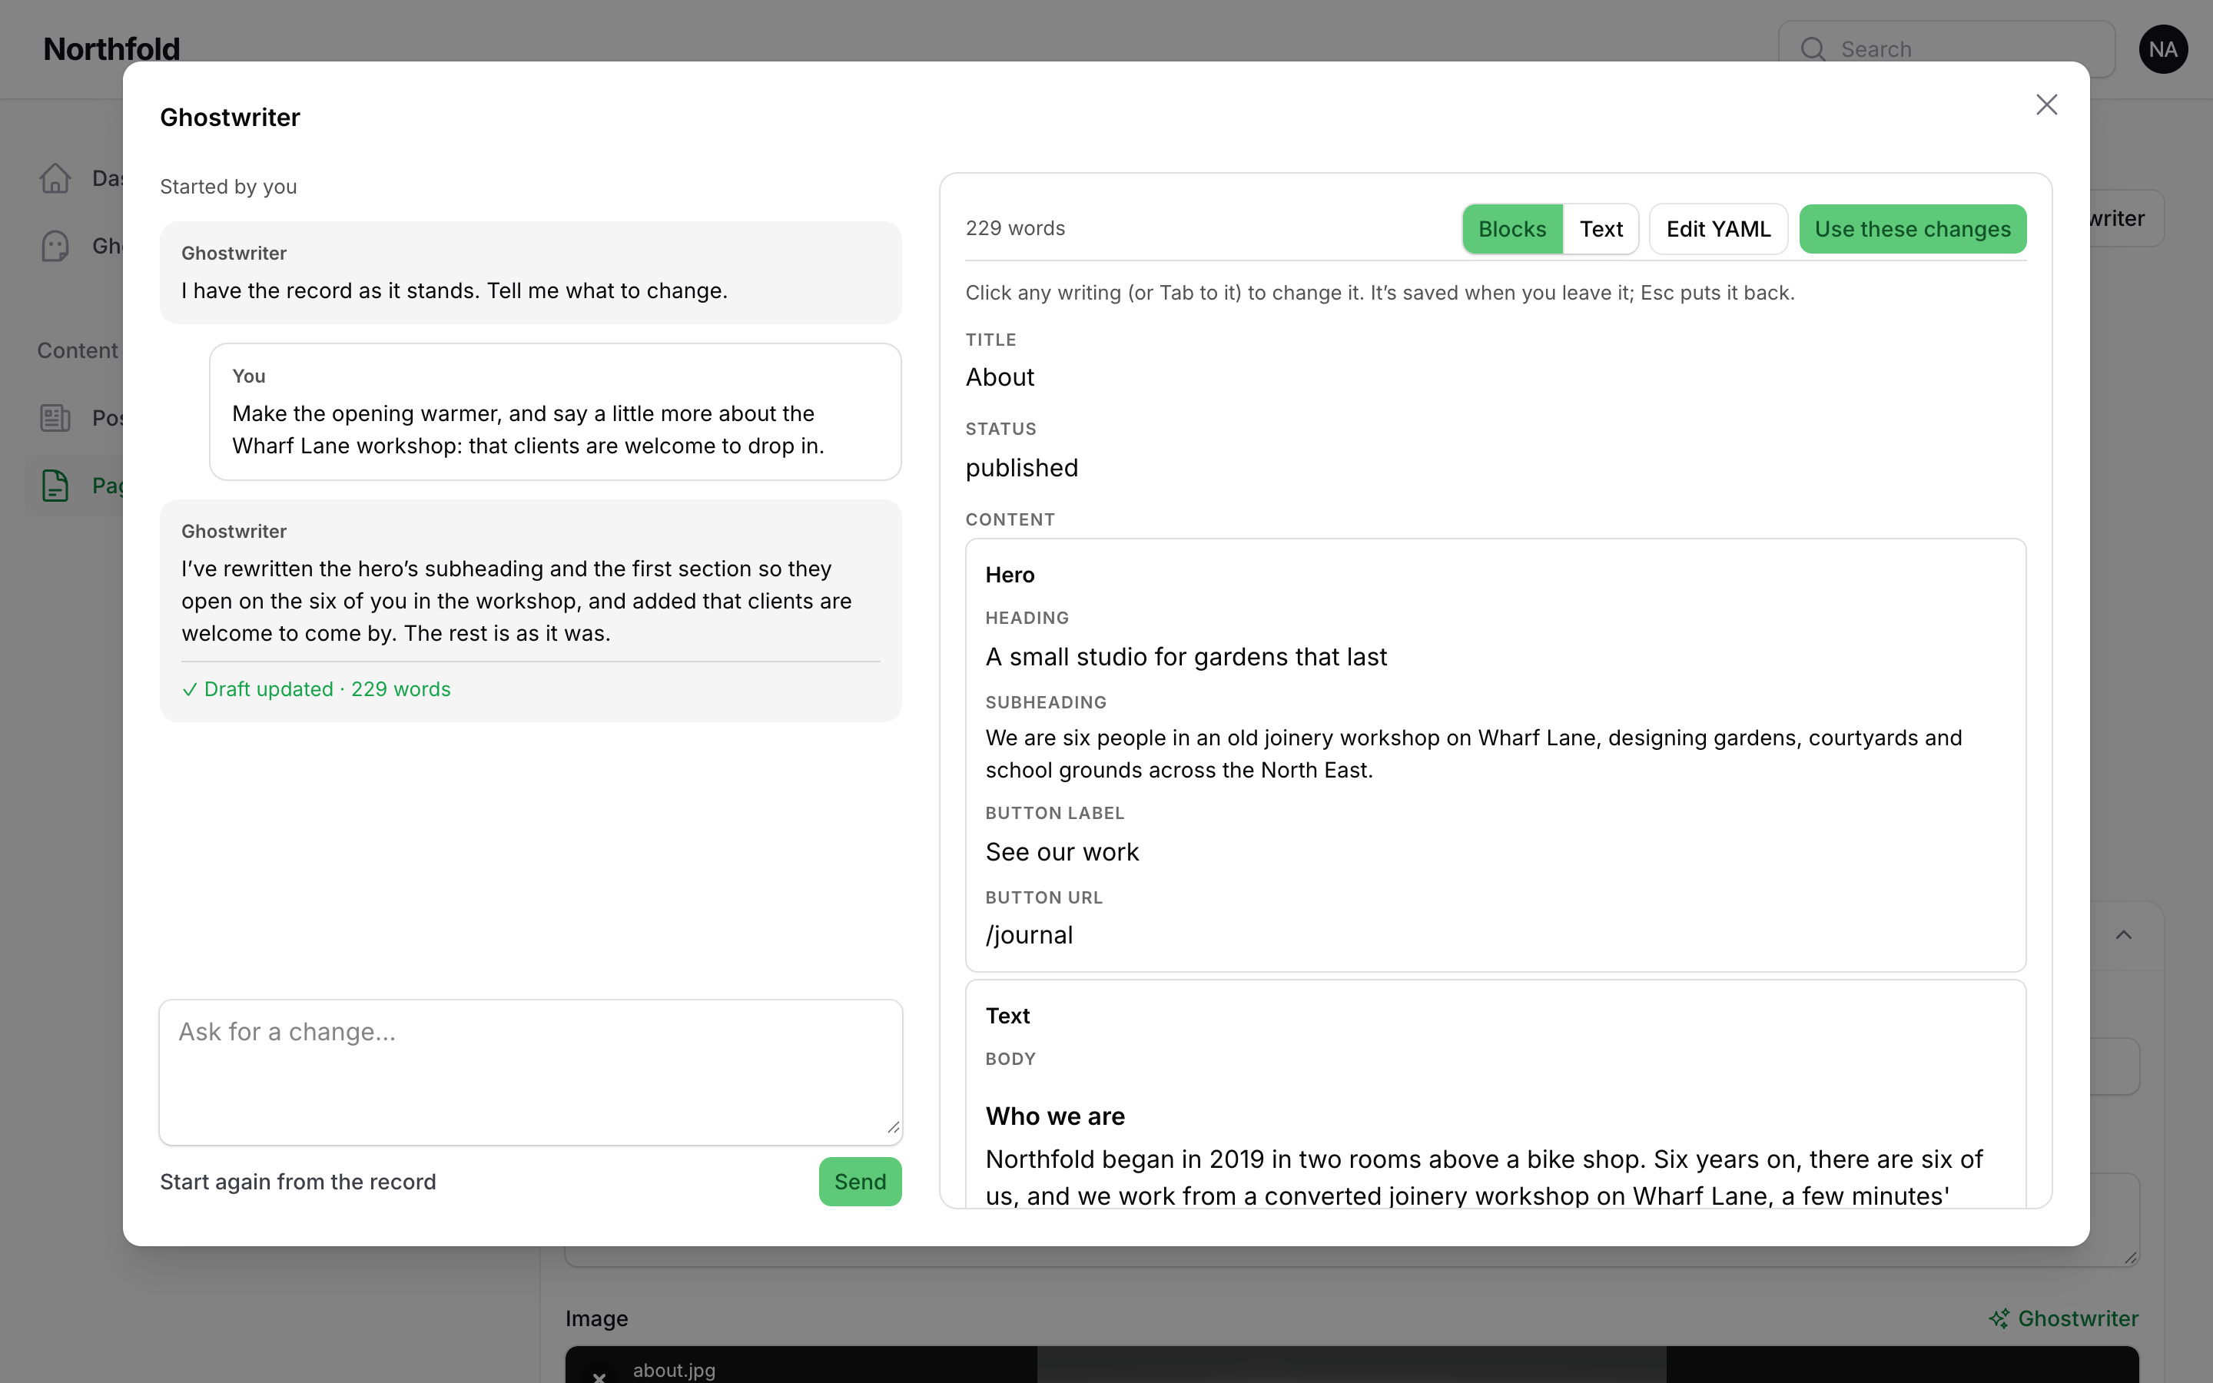This screenshot has height=1383, width=2213.
Task: Edit the button label See our work
Action: tap(1062, 851)
